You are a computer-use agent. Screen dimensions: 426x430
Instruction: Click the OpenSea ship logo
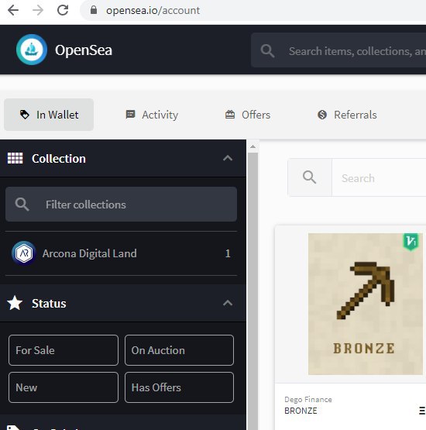[32, 50]
